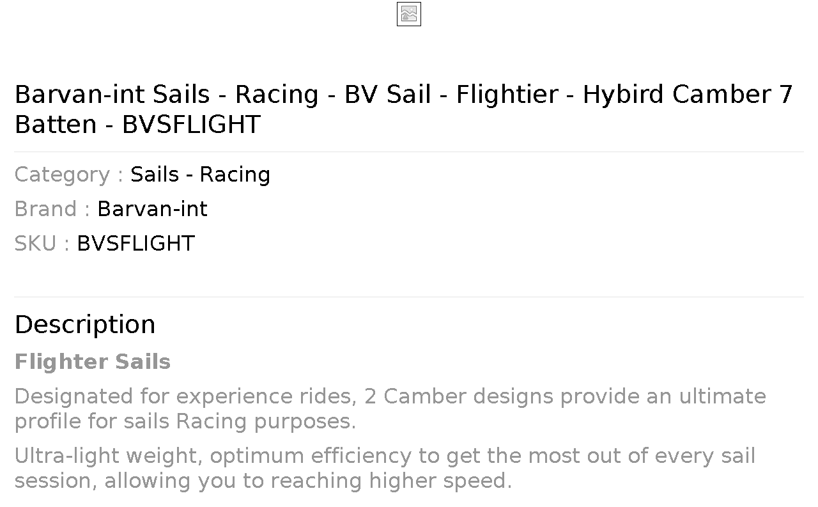Click Batten - BVSFLIGHT on title's second line
818x507 pixels.
137,124
